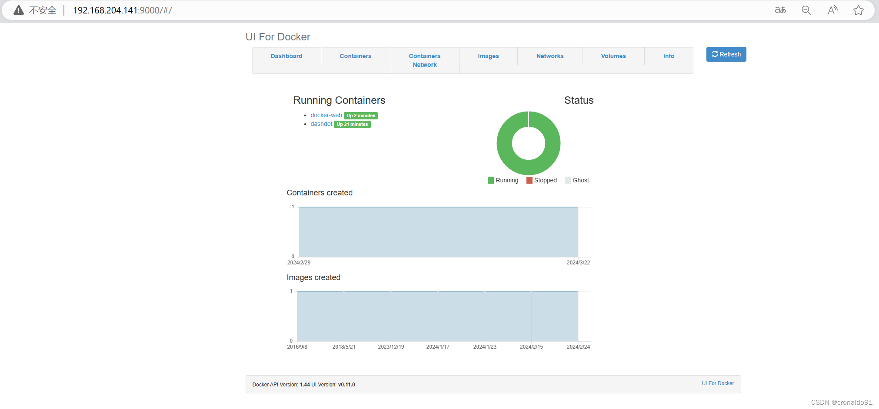Click the Images created area chart
Screen dimensions: 879x409
pyautogui.click(x=437, y=316)
